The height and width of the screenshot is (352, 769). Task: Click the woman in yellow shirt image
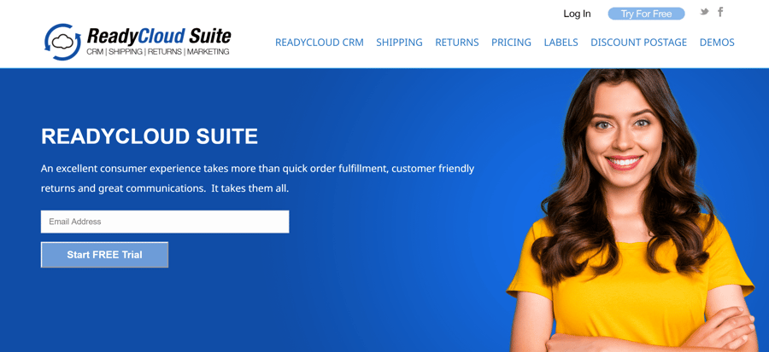(x=632, y=211)
